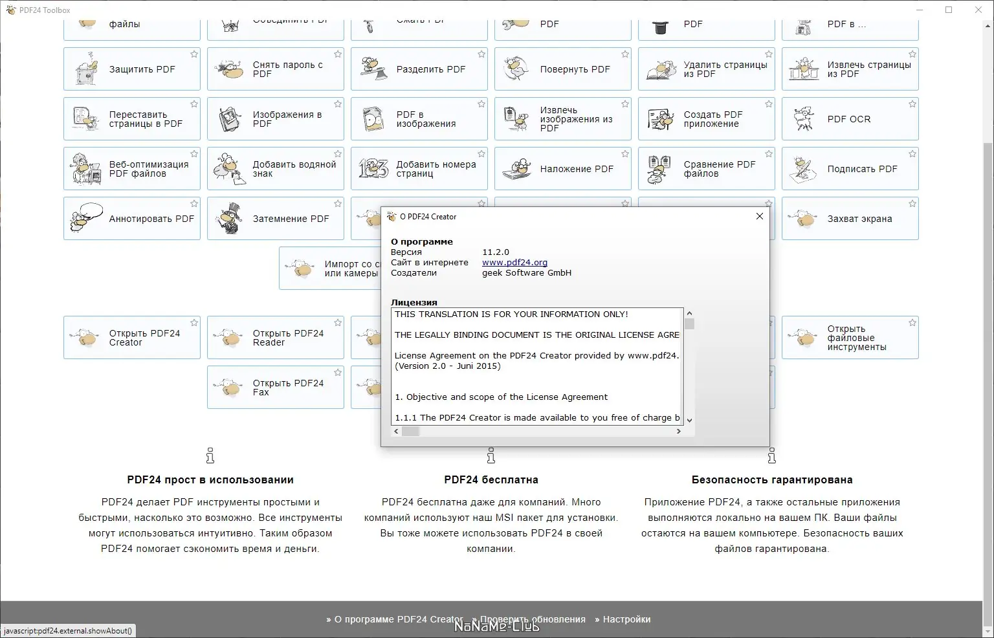Click the version number 11.2.0
Viewport: 994px width, 638px height.
pos(496,252)
